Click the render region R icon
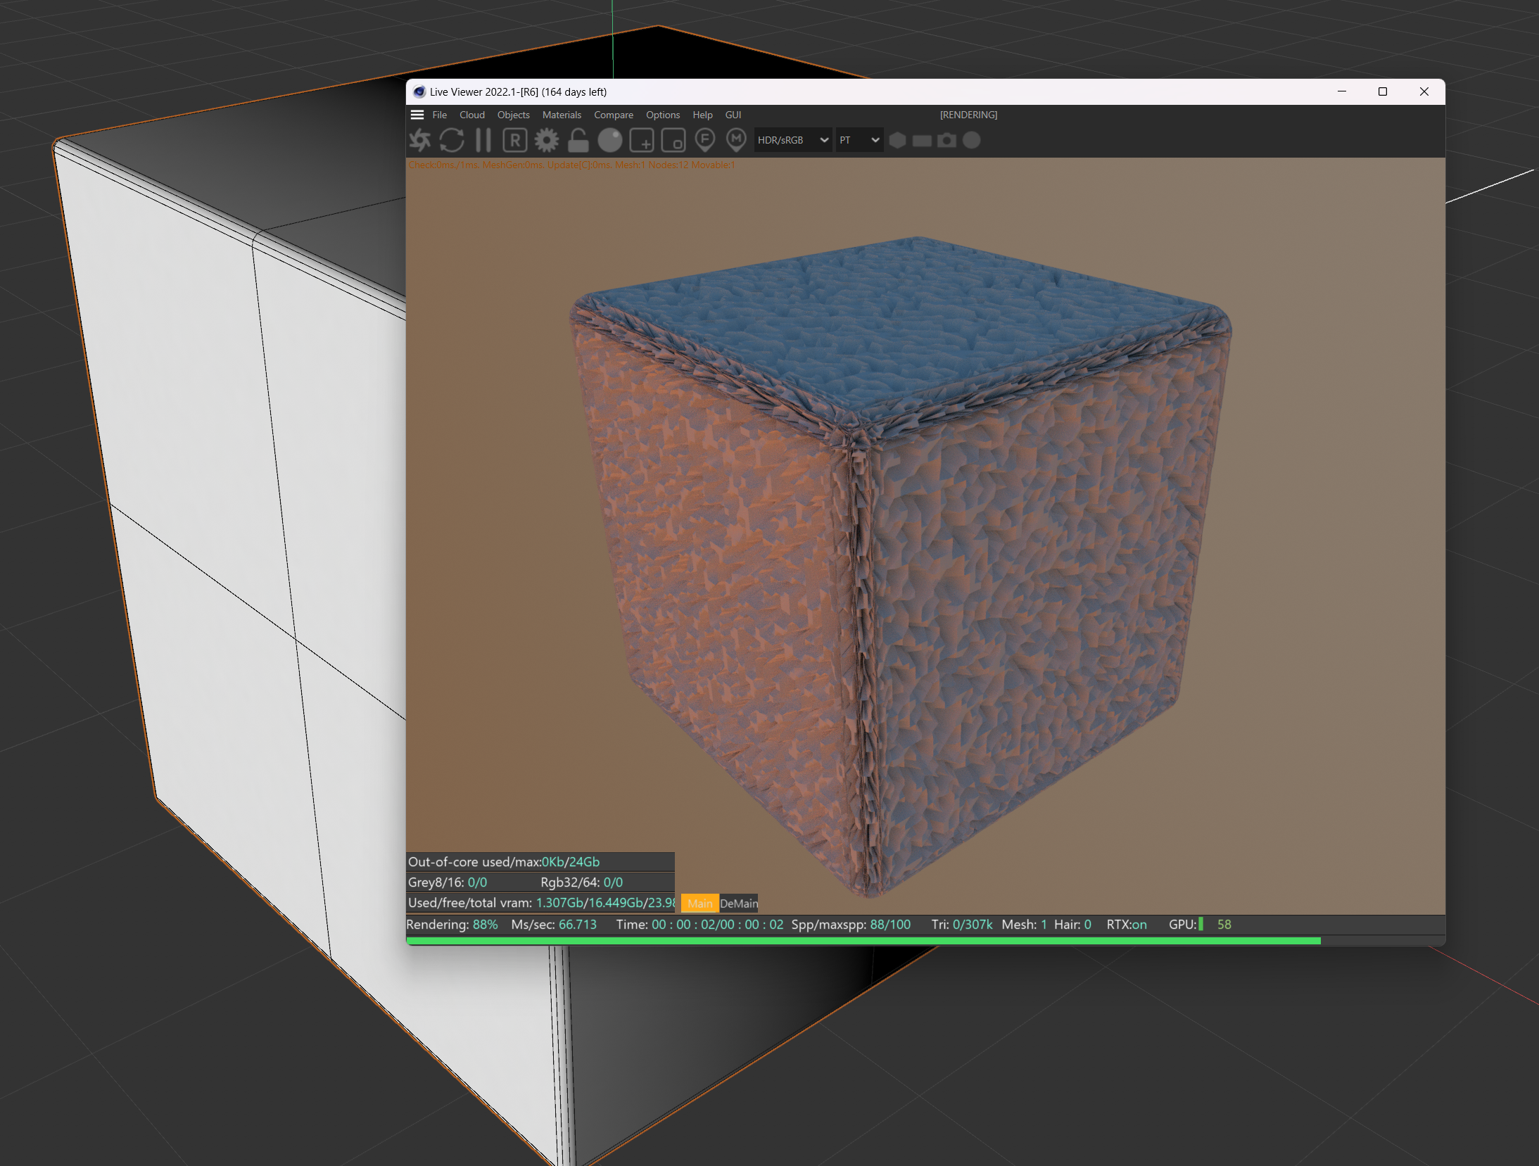Screen dimensions: 1539x1166 [x=515, y=140]
